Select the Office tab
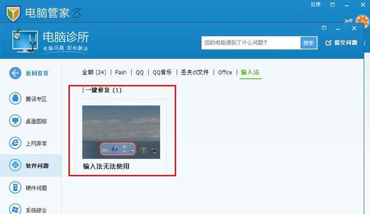Viewport: 370px width, 214px height. [225, 72]
